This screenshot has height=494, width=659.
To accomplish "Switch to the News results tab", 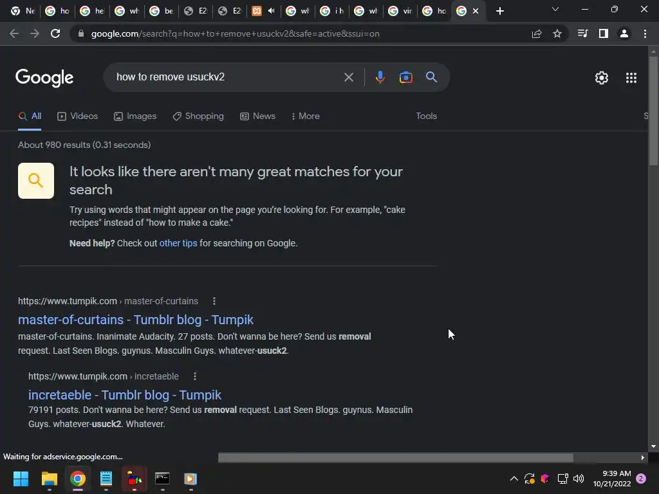I will click(x=257, y=116).
